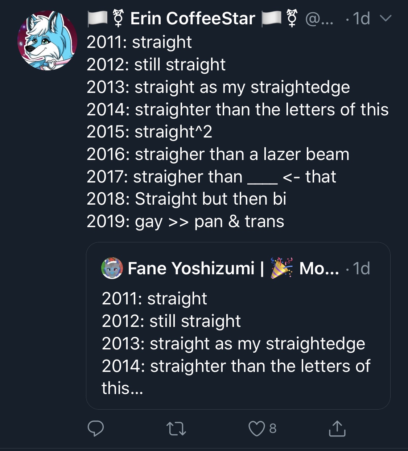Click the white flag emoji before Erin
This screenshot has height=451, width=408.
pos(98,19)
